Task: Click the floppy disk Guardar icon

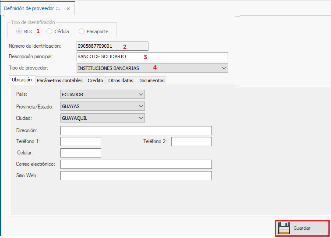Action: [284, 228]
